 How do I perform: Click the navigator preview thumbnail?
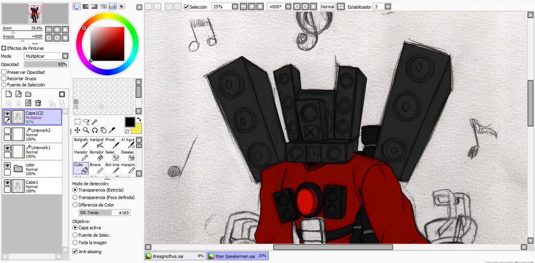pos(35,13)
